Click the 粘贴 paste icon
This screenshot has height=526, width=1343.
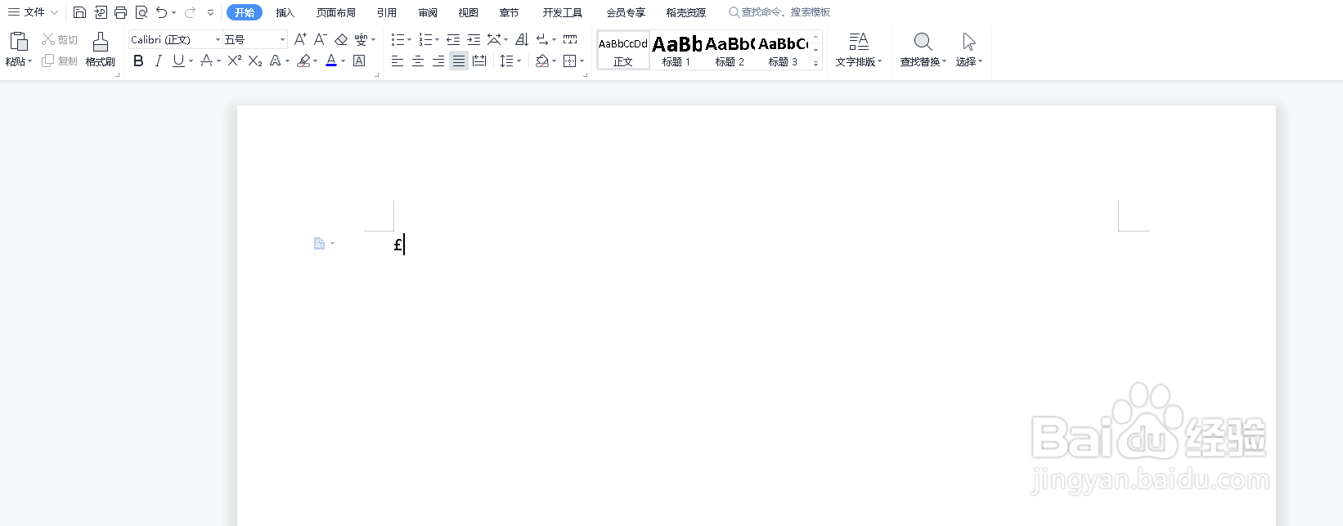[x=19, y=41]
